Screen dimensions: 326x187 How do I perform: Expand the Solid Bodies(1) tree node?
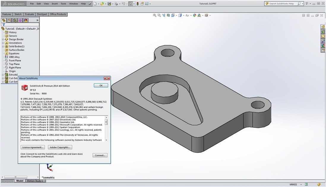point(3,47)
